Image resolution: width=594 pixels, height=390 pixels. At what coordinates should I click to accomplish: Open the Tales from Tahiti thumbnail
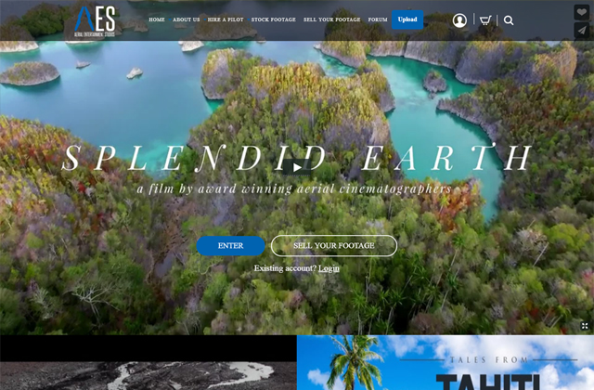click(x=445, y=362)
